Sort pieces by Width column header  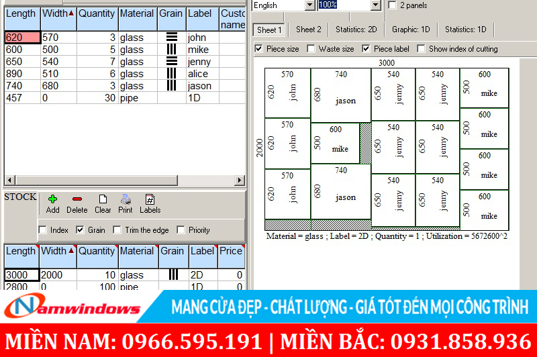coord(58,19)
